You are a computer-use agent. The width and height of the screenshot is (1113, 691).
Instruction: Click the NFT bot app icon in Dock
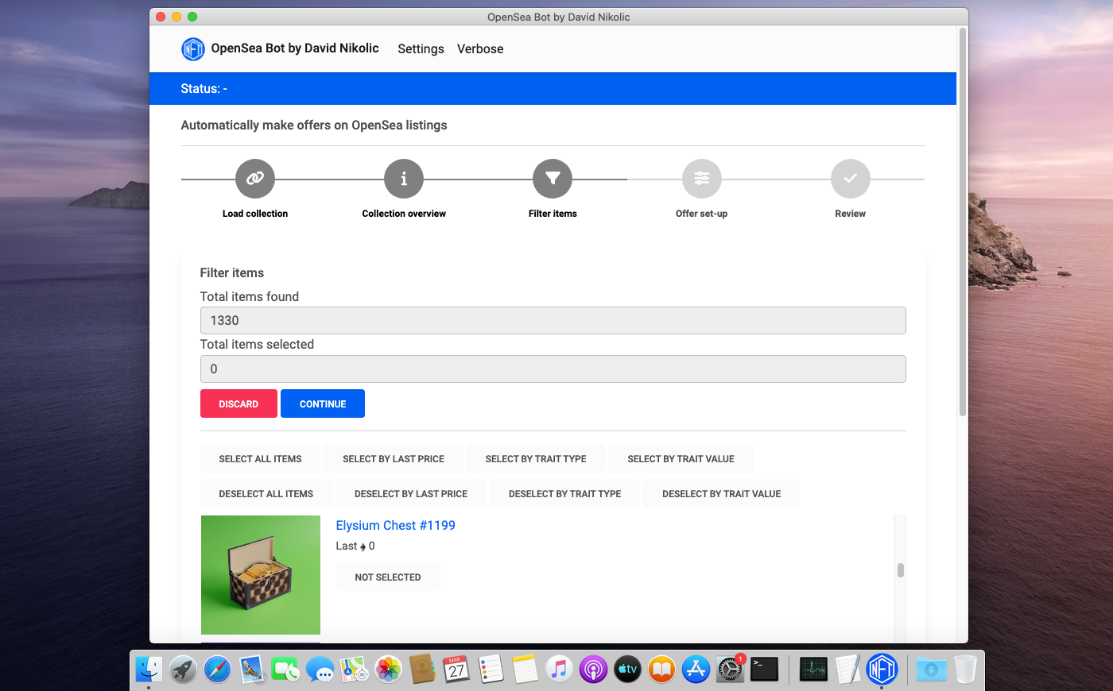pyautogui.click(x=882, y=670)
